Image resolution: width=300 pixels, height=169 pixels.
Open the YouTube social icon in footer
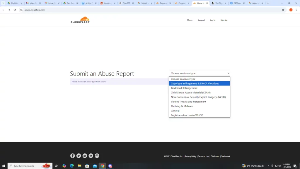click(91, 156)
